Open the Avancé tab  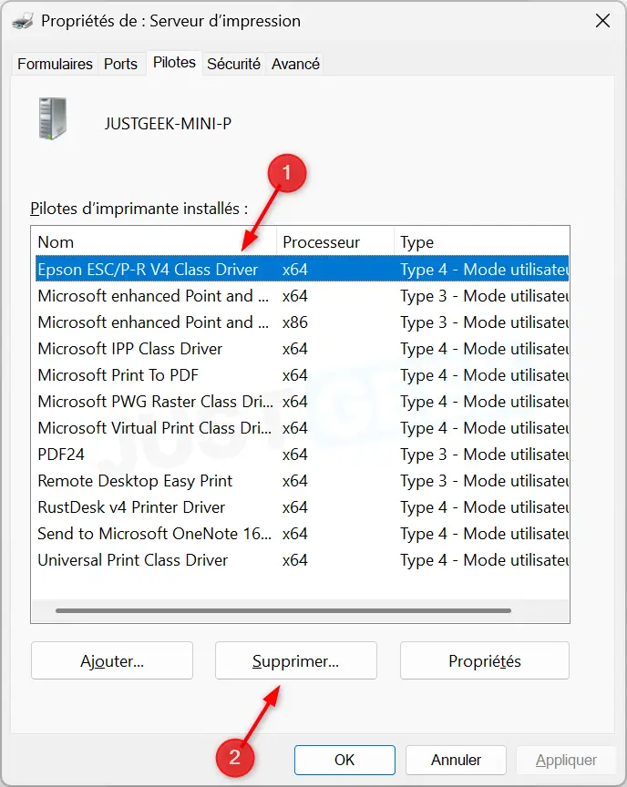coord(295,64)
